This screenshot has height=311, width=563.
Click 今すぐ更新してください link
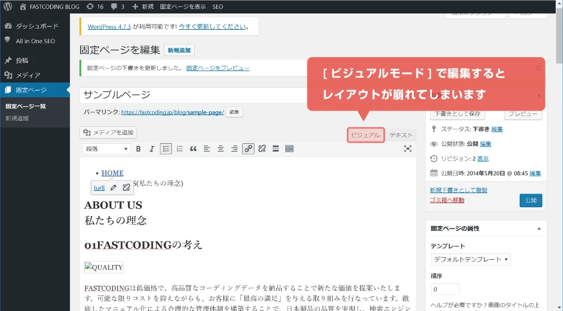(212, 26)
